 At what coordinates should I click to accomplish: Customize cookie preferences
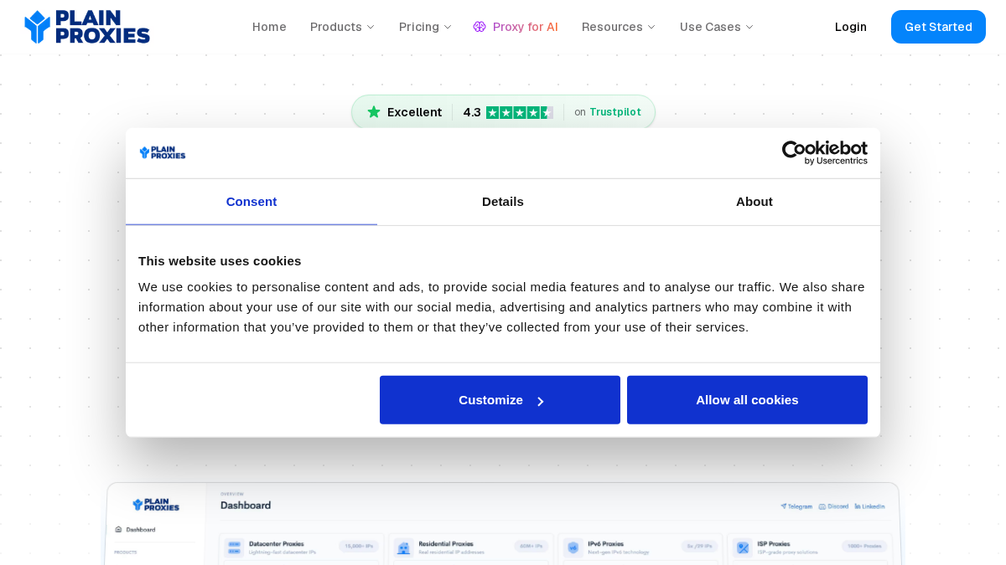click(x=500, y=400)
